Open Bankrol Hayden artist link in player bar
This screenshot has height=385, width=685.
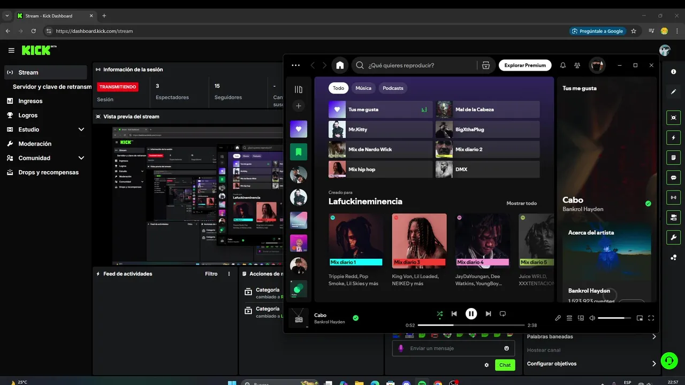(x=329, y=322)
